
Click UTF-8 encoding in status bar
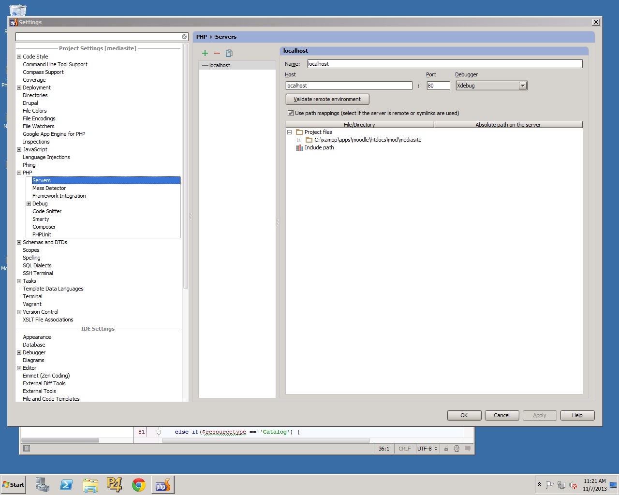(427, 449)
